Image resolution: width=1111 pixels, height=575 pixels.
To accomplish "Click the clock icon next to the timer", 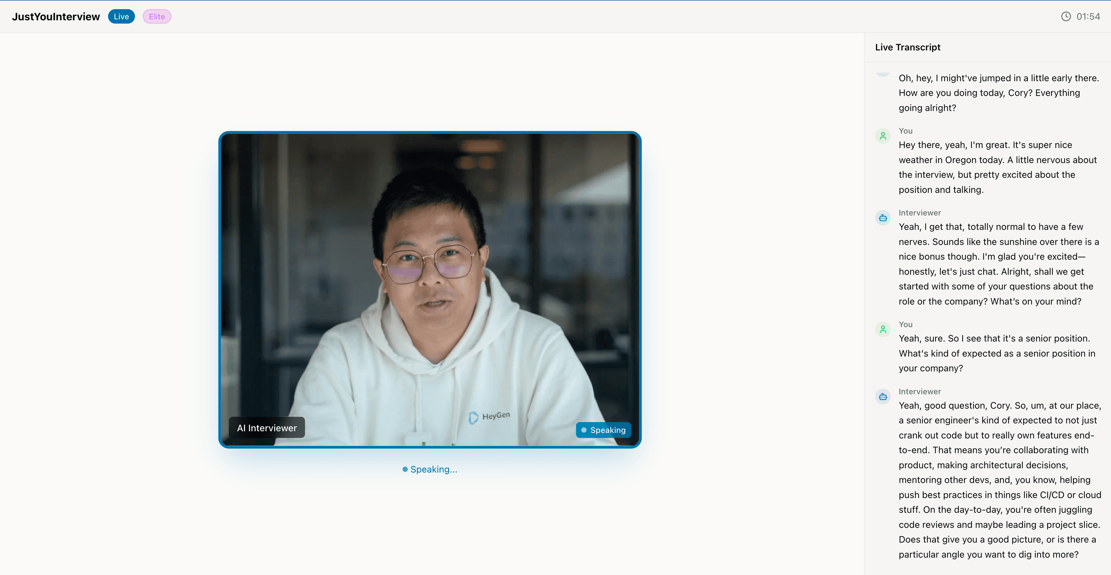I will [x=1066, y=16].
